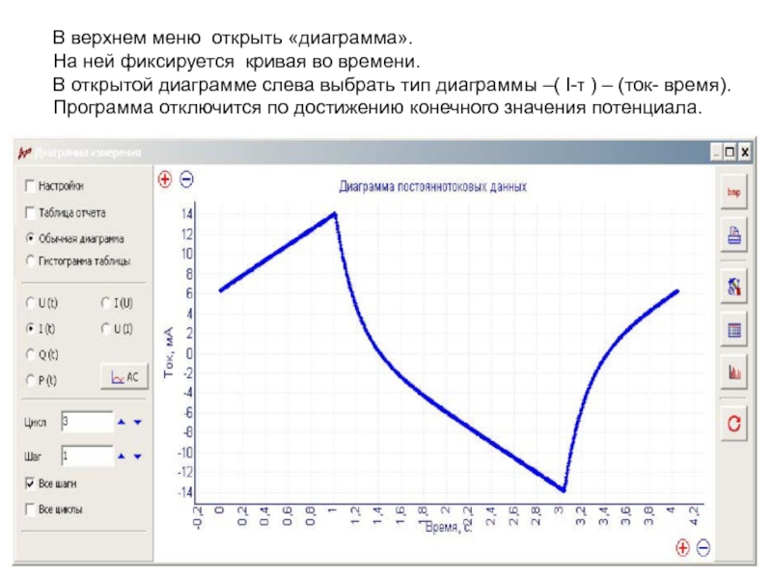The width and height of the screenshot is (772, 579).
Task: Click the bmp export icon
Action: [734, 191]
